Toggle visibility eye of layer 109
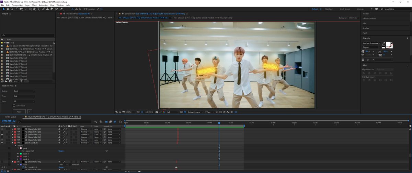Viewport: 412px width, 173px height. (x=2, y=140)
